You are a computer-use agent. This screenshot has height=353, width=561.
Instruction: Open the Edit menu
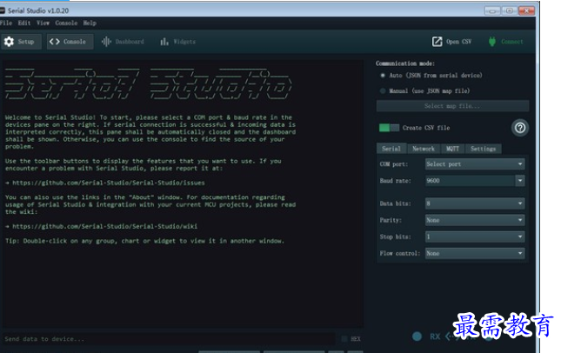[x=24, y=23]
